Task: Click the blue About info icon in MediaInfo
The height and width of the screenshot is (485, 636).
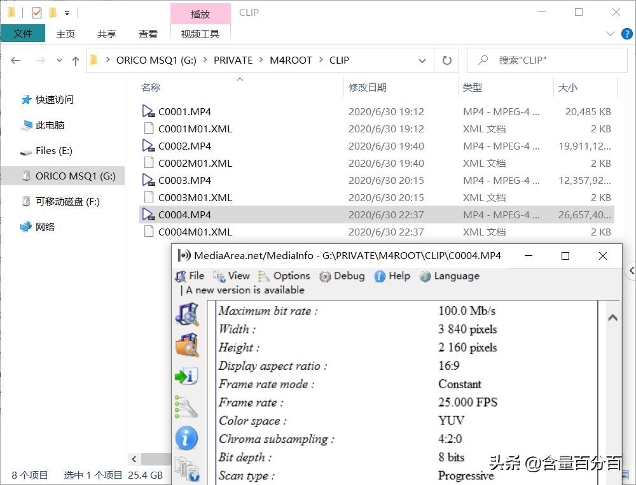Action: [188, 438]
